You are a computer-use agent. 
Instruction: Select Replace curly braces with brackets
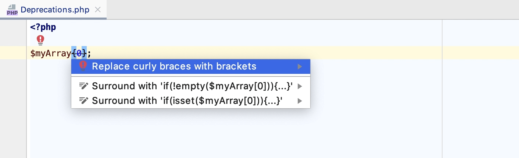pos(174,67)
